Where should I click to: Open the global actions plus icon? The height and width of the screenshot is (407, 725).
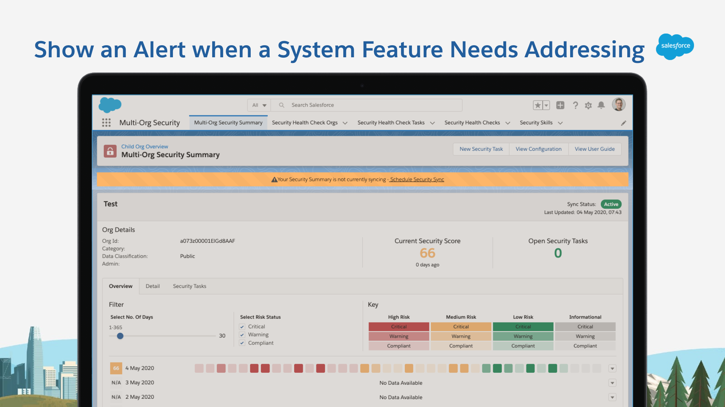(560, 105)
